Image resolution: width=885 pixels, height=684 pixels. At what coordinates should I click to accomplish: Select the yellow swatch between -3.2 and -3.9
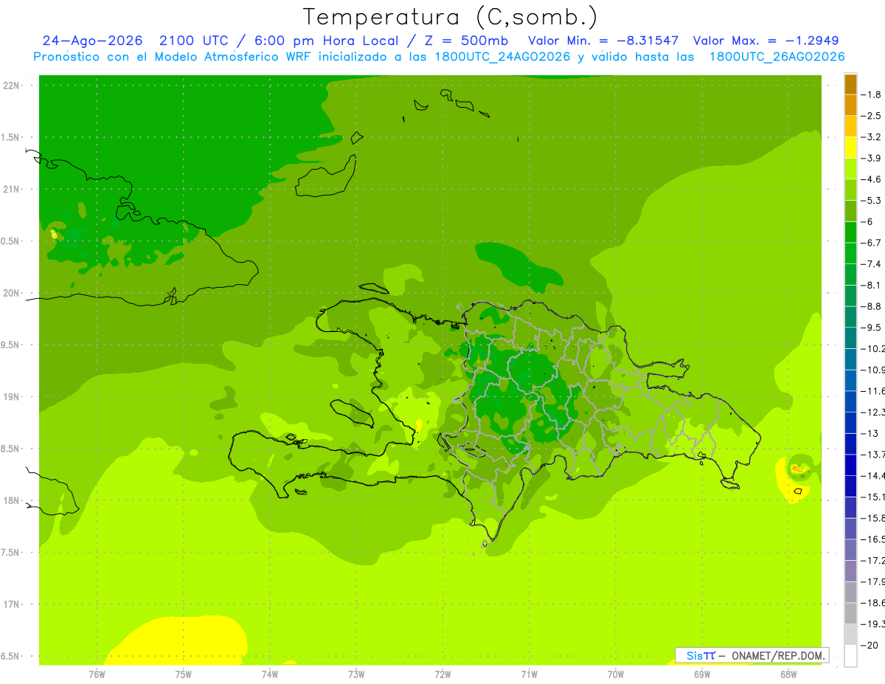point(850,148)
